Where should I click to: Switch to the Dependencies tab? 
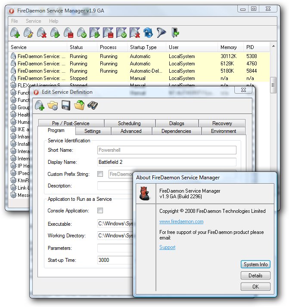tap(176, 131)
